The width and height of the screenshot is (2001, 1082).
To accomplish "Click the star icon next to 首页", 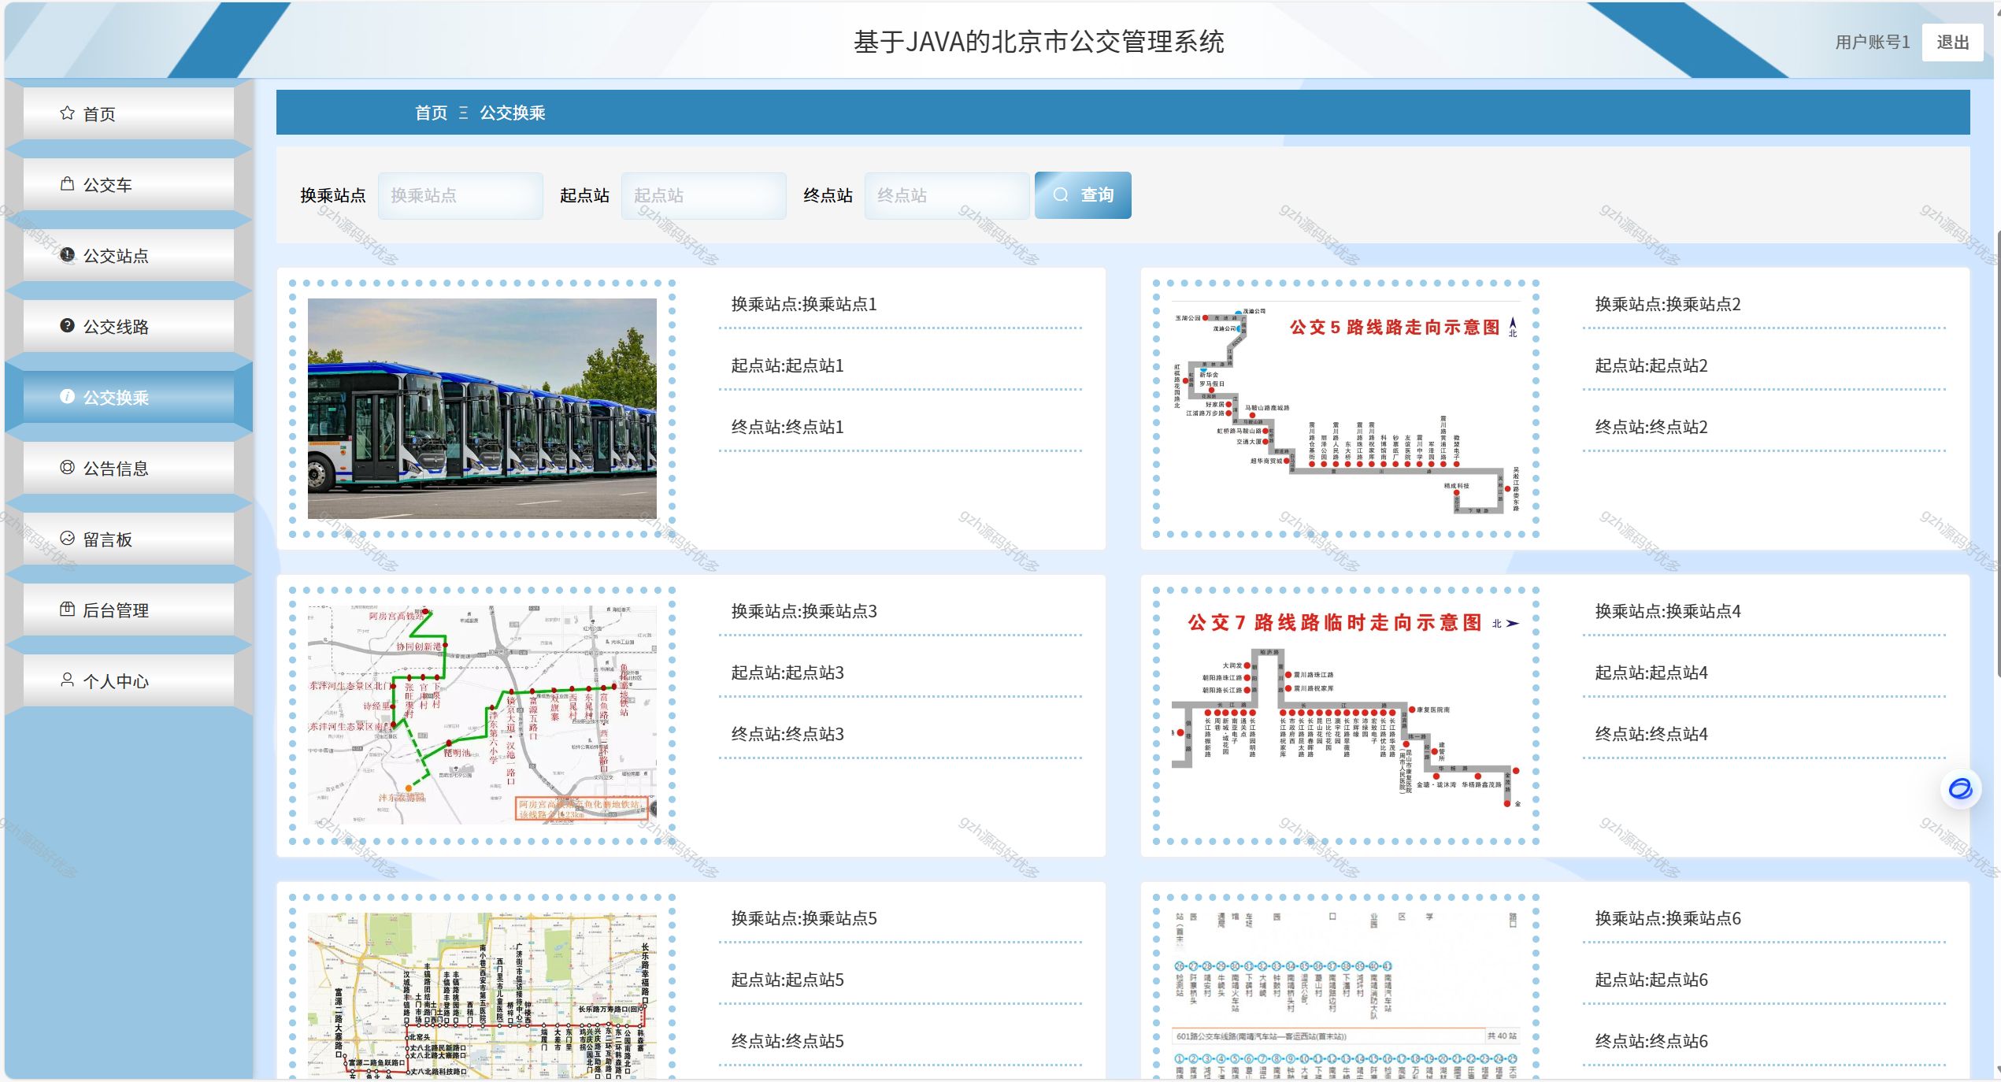I will [x=67, y=113].
